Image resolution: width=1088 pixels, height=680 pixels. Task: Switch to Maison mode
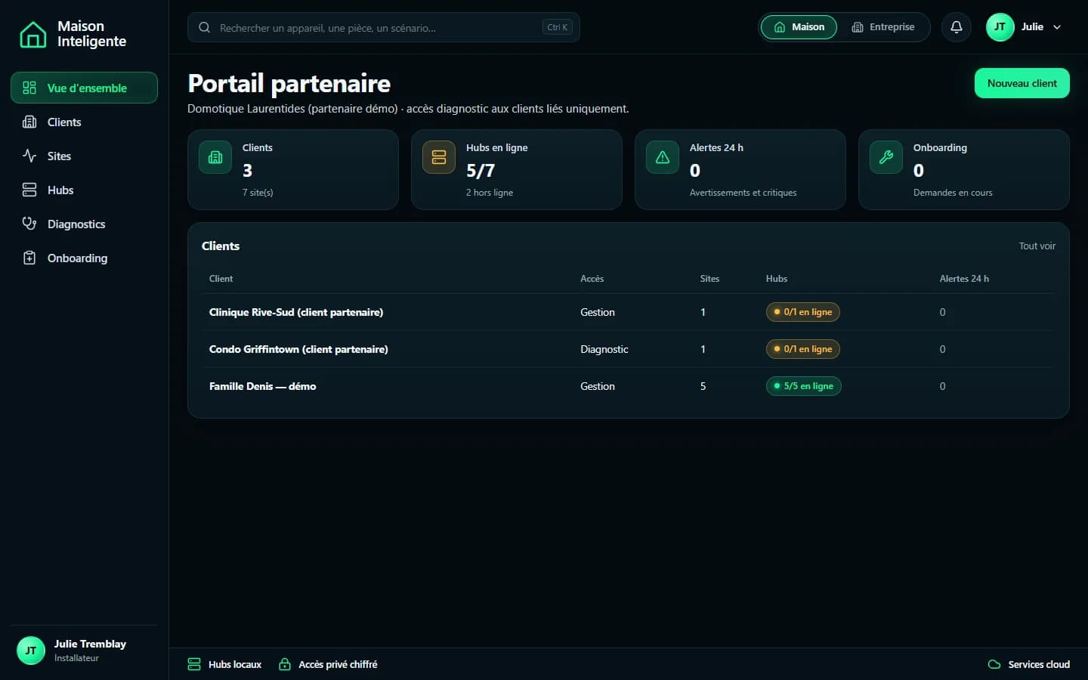pyautogui.click(x=799, y=27)
